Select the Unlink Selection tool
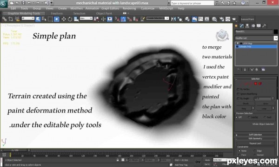 (x=11, y=19)
